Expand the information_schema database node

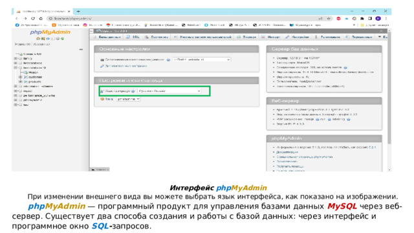point(16,86)
